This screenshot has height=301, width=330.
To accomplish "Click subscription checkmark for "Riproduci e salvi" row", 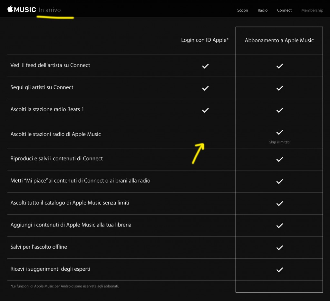I will point(279,159).
